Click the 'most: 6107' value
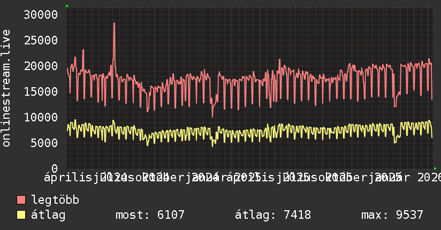Image resolution: width=441 pixels, height=230 pixels. pyautogui.click(x=150, y=215)
